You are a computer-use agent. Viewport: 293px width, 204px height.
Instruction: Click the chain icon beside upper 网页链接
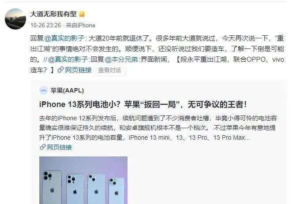[x=60, y=70]
